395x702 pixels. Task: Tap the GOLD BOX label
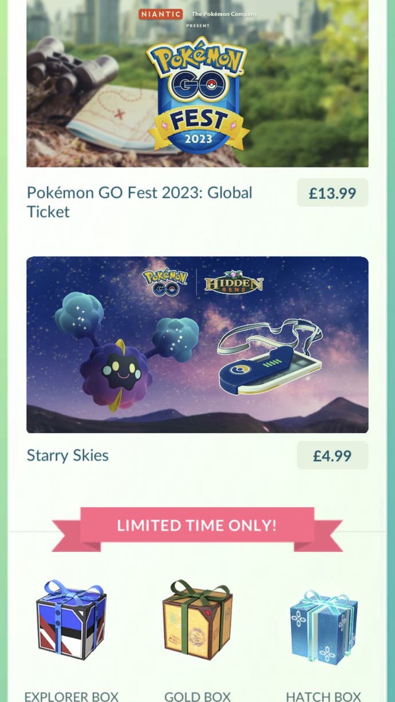click(197, 696)
